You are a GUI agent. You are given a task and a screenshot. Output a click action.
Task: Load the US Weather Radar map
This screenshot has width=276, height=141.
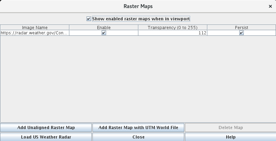tap(46, 137)
